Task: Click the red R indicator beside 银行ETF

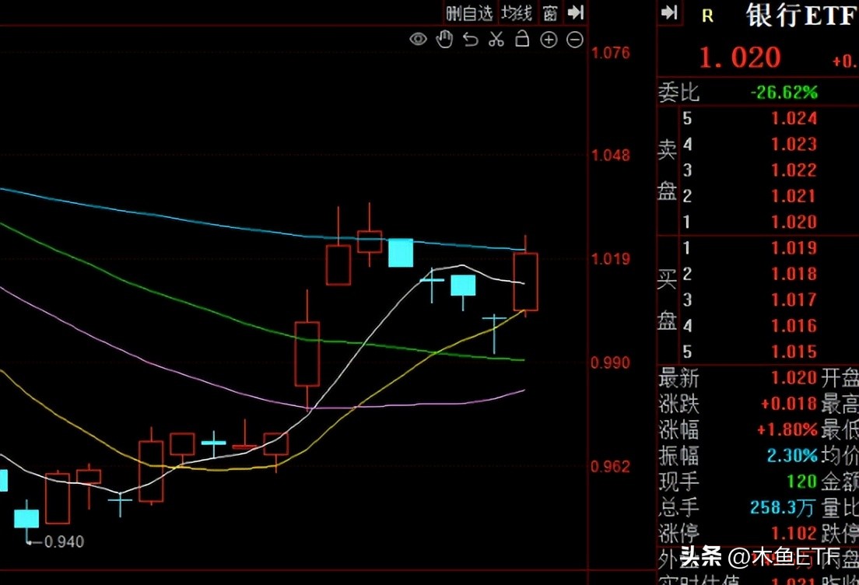Action: coord(706,16)
